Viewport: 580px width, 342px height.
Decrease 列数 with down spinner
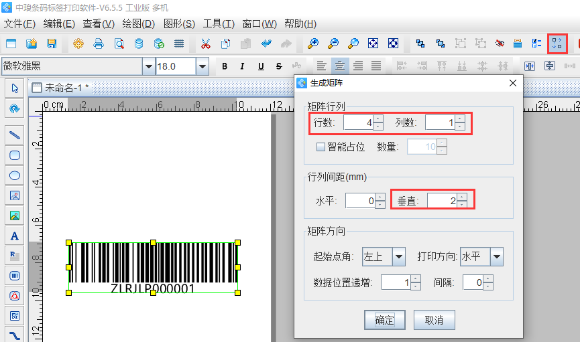460,126
